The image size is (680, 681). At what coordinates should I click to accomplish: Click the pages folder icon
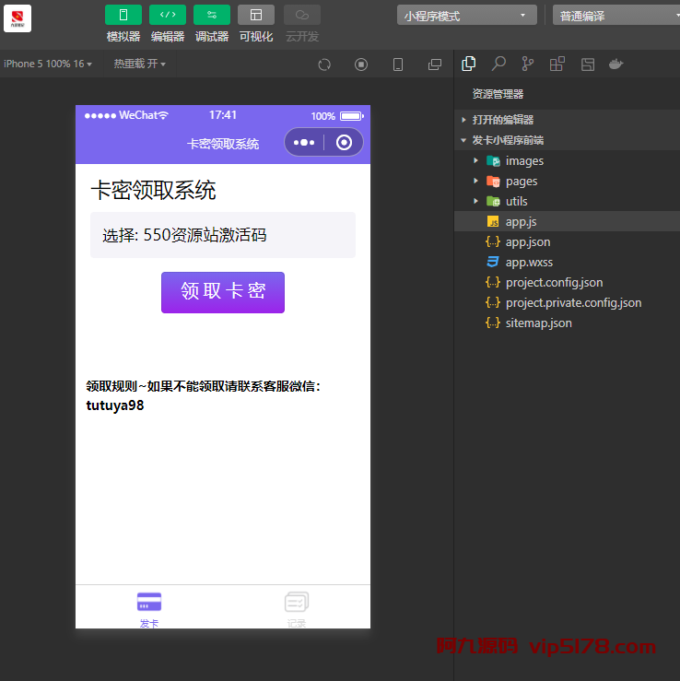tap(493, 182)
